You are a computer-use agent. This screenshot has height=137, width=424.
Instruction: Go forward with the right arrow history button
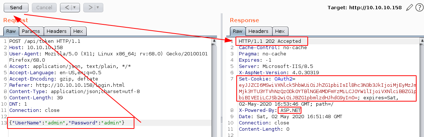(x=90, y=7)
